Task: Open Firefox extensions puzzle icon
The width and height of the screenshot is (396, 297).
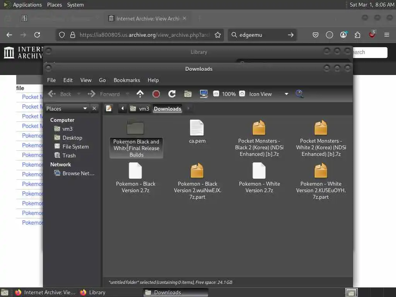Action: [357, 35]
